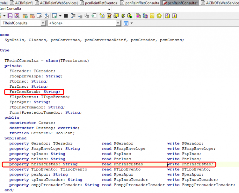Screen dimensions: 239x193
Task: Click the blue block indent icon
Action: (x=126, y=23)
